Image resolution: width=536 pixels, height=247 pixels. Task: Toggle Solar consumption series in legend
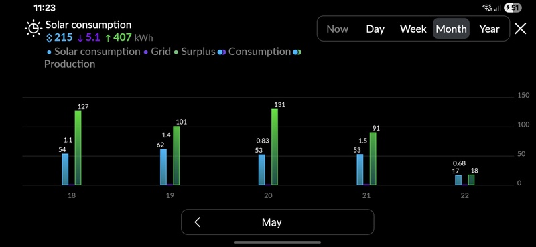(93, 52)
